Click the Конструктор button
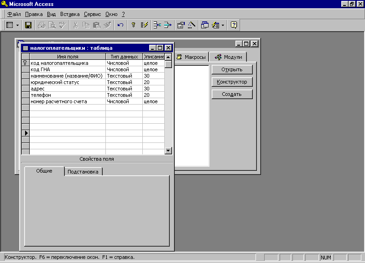The width and height of the screenshot is (365, 263). point(232,82)
